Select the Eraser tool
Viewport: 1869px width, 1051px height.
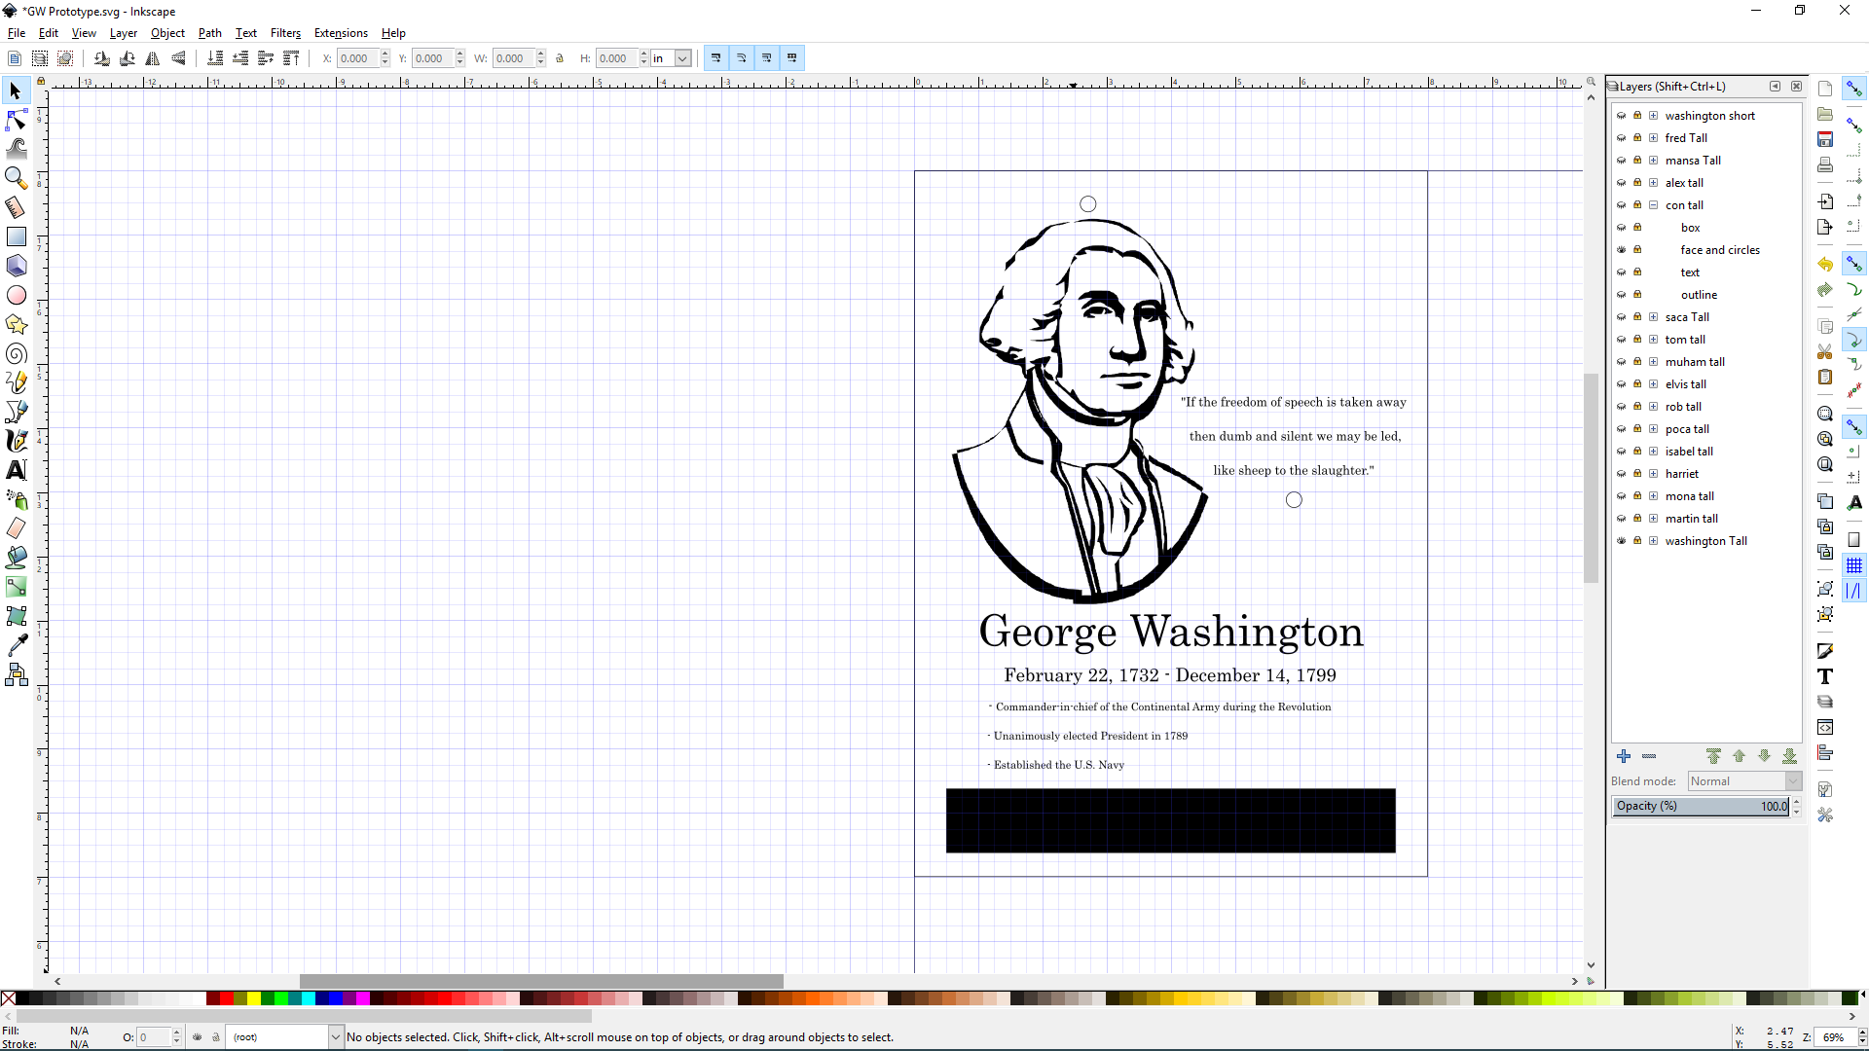[17, 528]
